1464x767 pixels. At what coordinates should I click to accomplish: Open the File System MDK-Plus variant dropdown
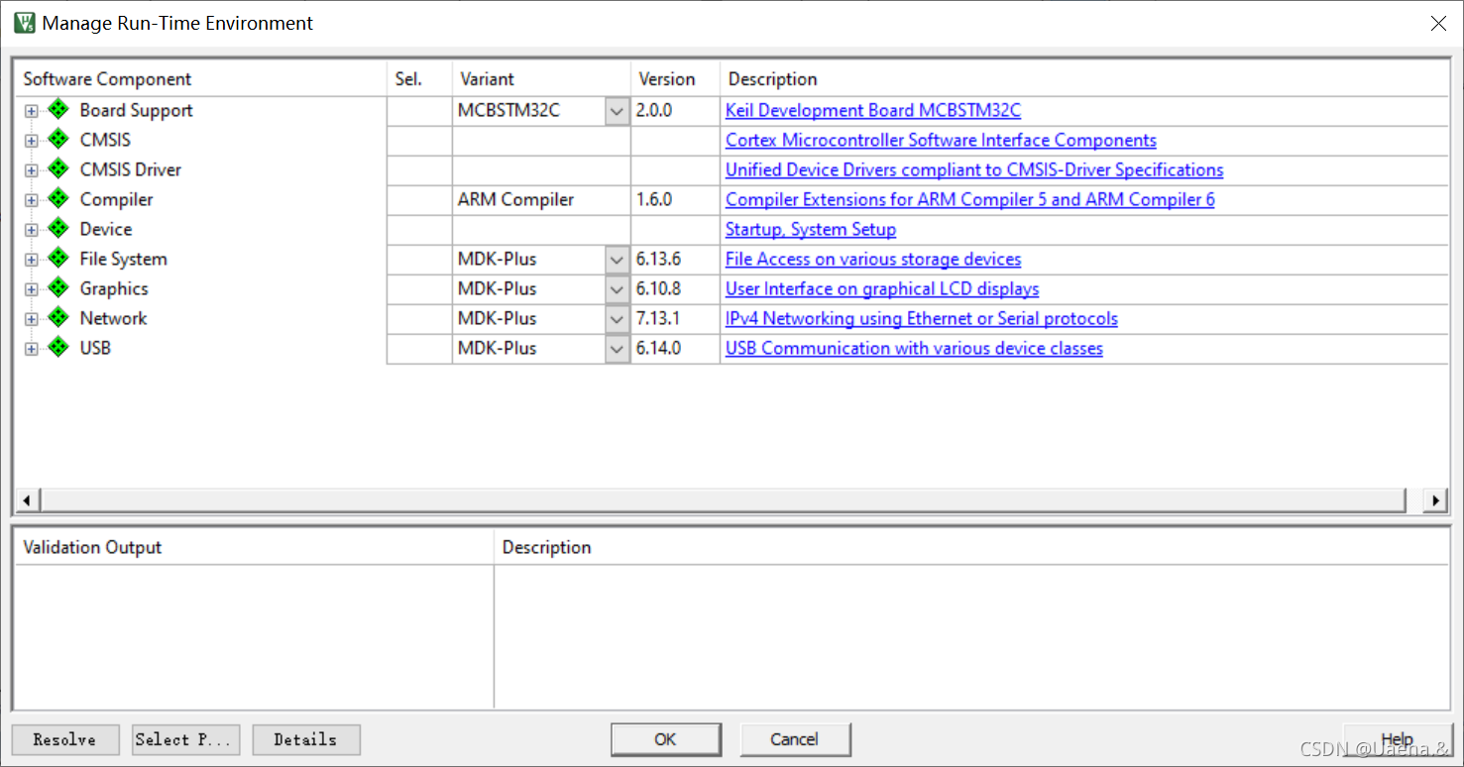pyautogui.click(x=617, y=260)
